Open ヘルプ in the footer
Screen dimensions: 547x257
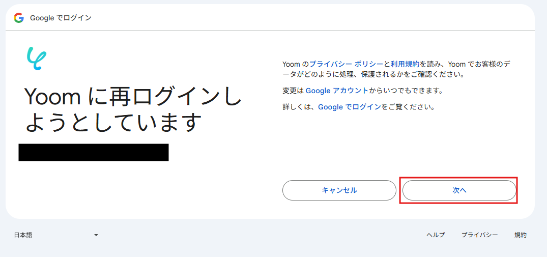[x=436, y=235]
